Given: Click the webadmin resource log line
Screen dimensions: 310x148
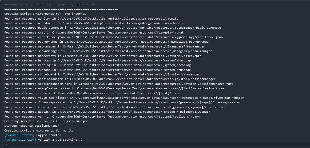Looking at the screenshot, I should point(94,23).
